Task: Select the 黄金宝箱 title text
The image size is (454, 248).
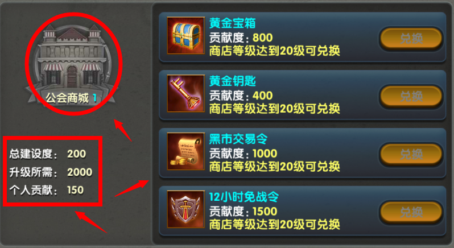Action: pos(232,23)
